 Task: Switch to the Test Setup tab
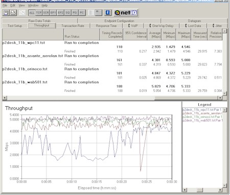coord(15,26)
